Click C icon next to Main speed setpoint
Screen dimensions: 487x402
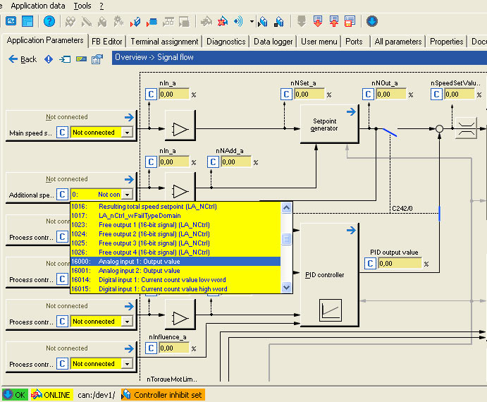click(x=62, y=132)
